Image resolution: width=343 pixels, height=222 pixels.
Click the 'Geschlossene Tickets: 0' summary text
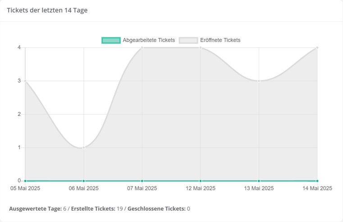click(159, 208)
